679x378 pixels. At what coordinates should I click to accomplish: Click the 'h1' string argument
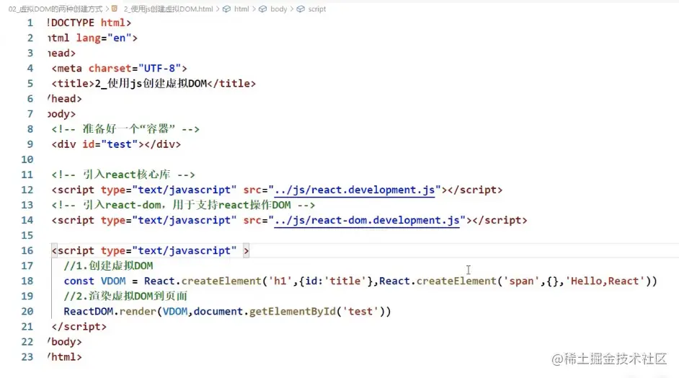pyautogui.click(x=280, y=281)
